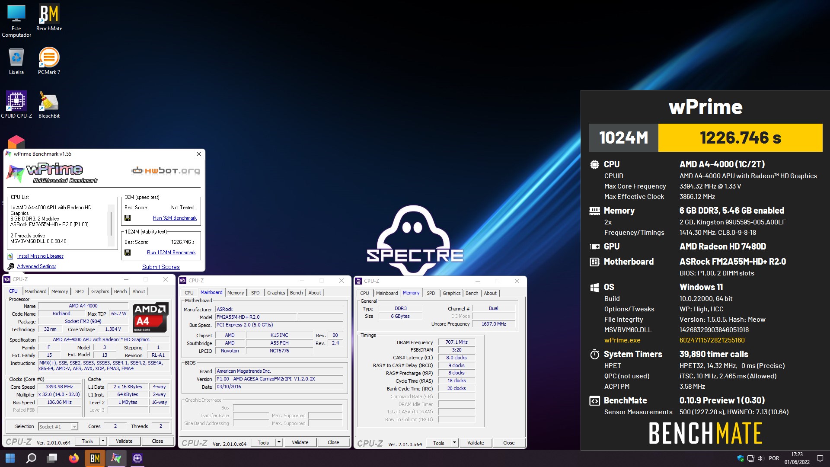Open Windows Security tray icon
The width and height of the screenshot is (830, 467).
[741, 458]
